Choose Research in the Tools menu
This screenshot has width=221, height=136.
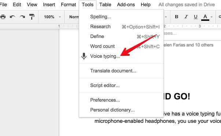point(121,27)
